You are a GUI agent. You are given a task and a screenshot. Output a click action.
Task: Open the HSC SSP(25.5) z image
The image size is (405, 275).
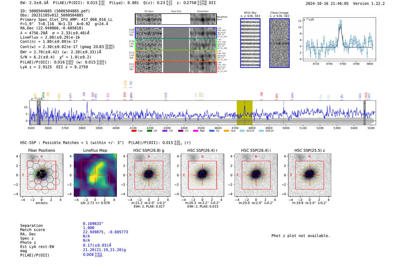(310, 175)
